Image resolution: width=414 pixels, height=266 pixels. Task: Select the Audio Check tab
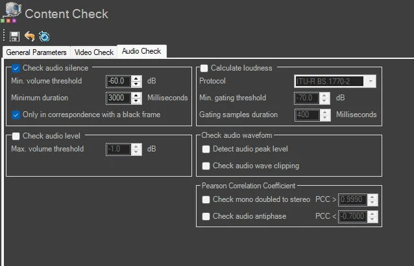click(x=141, y=51)
